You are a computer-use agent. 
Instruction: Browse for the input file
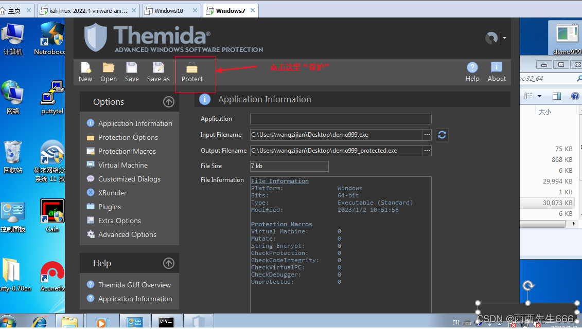pos(427,135)
